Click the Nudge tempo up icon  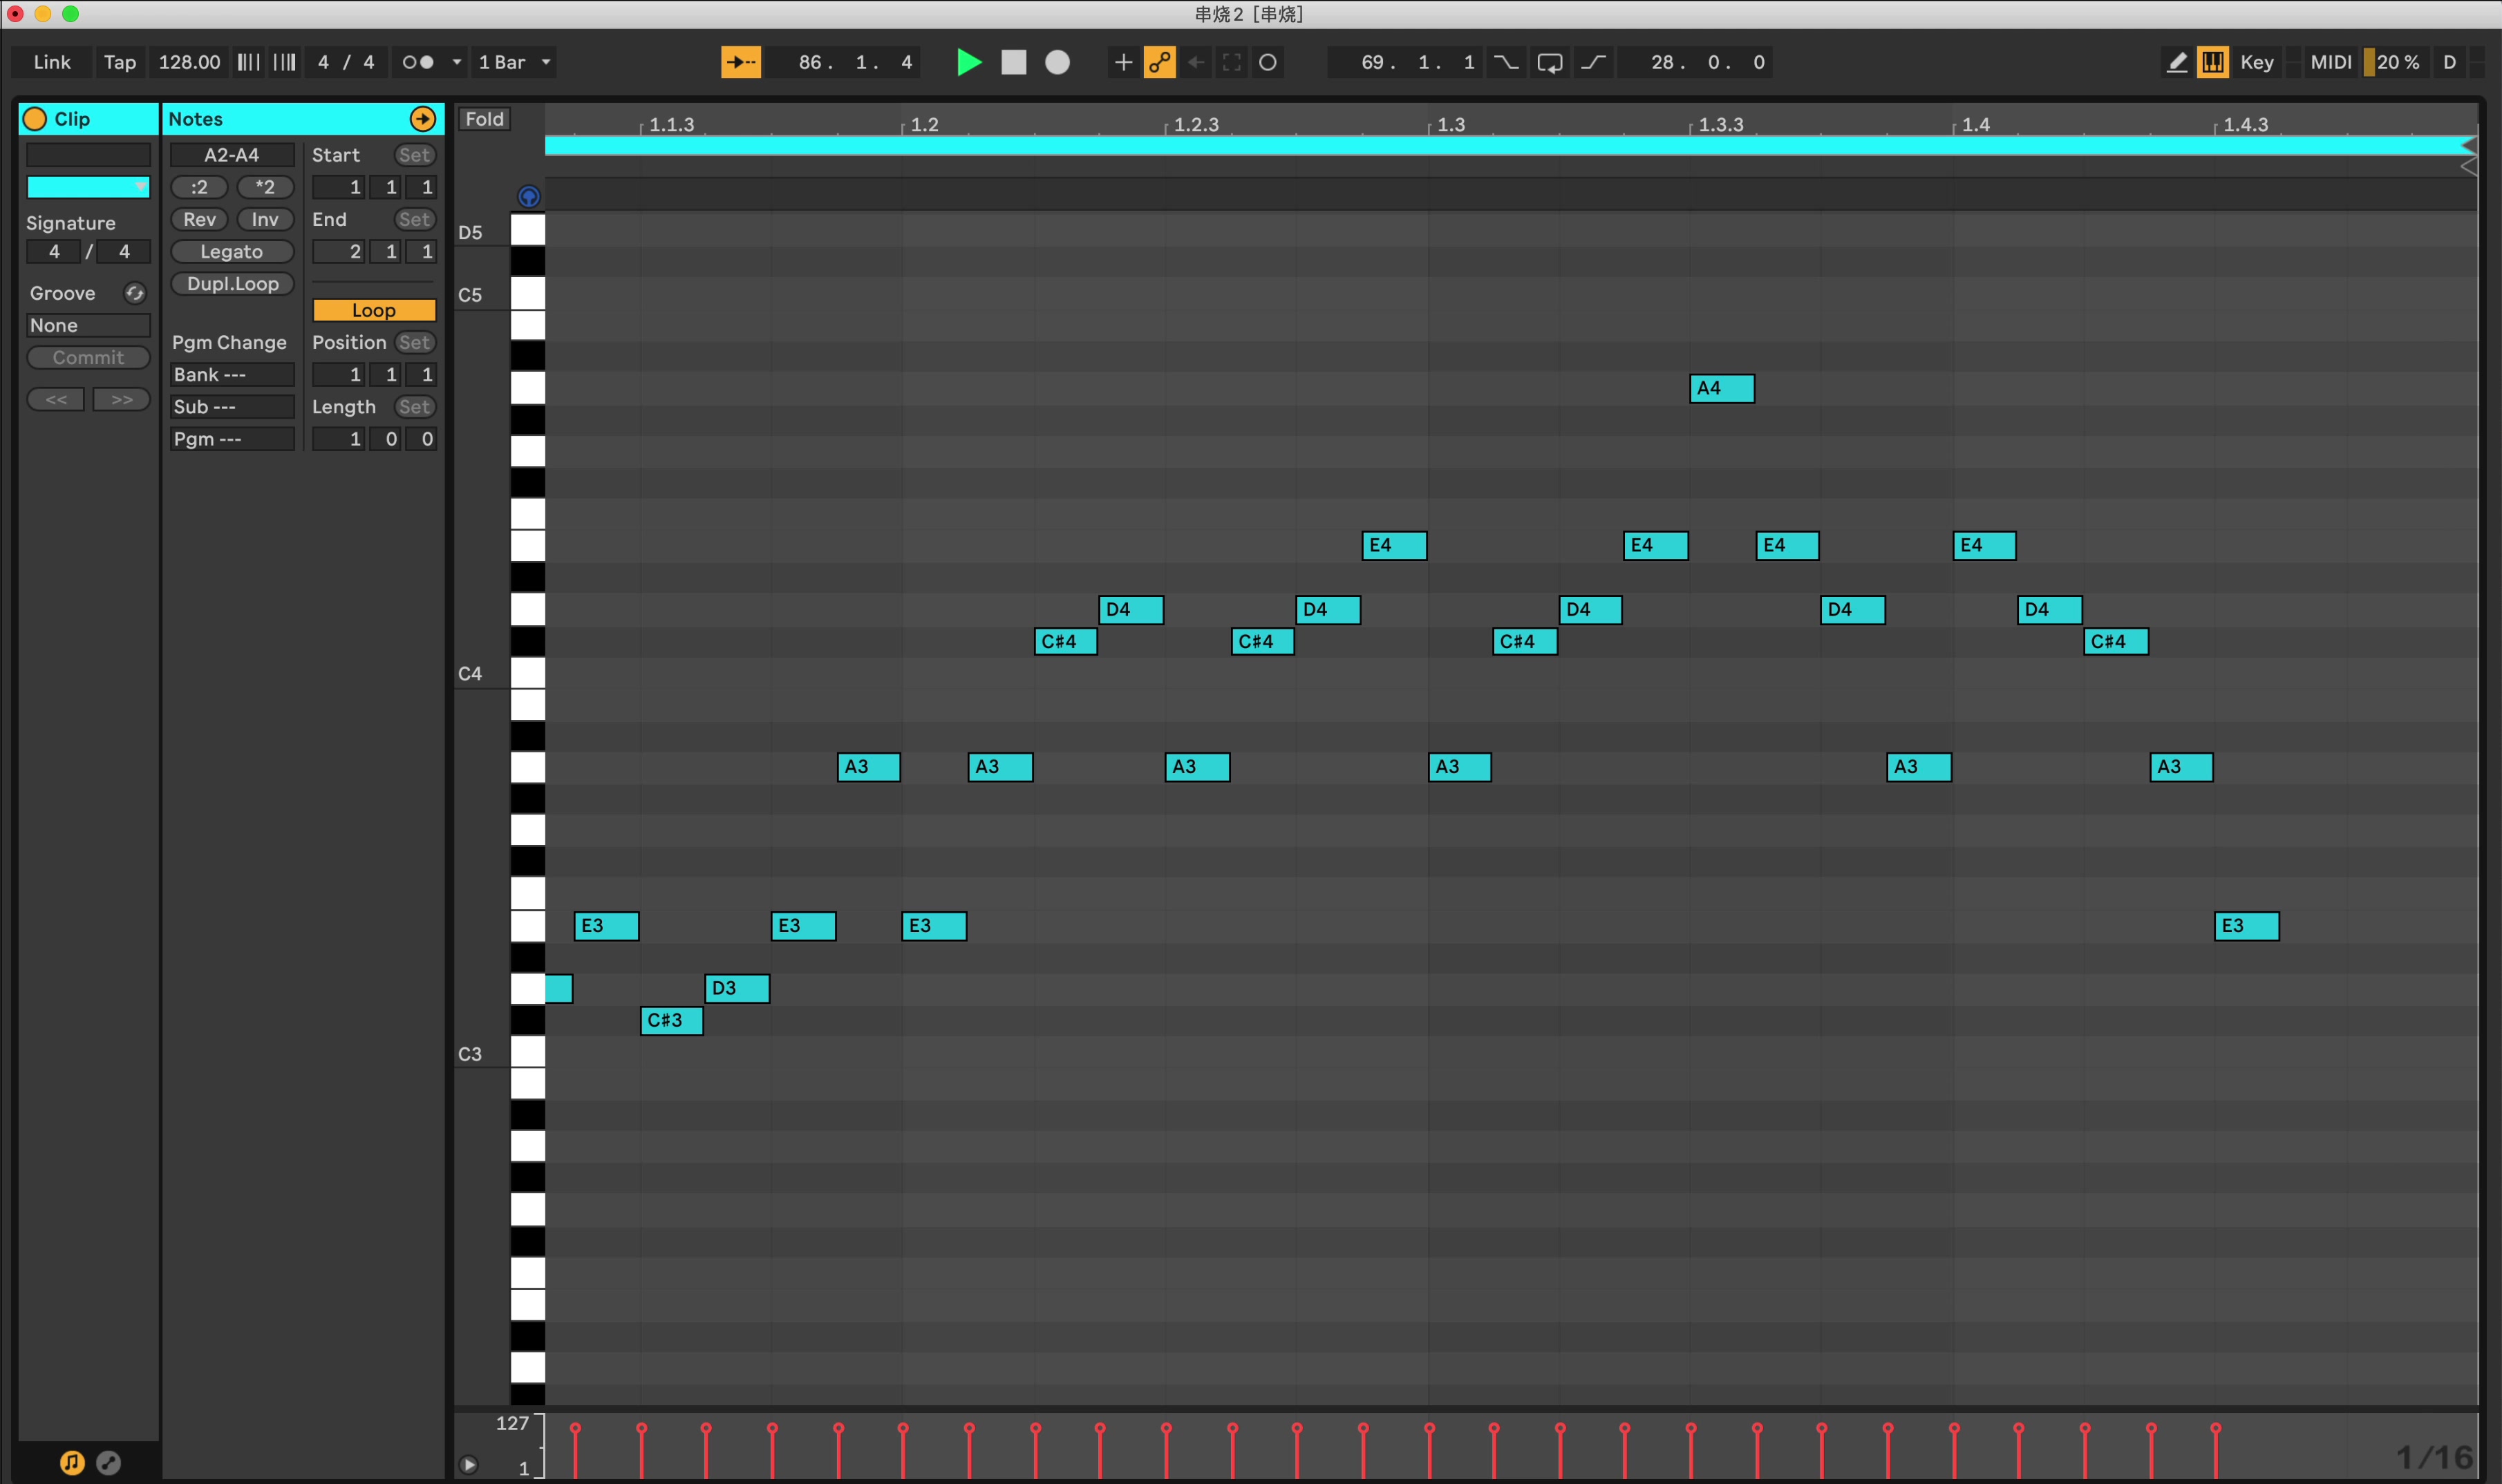click(285, 62)
